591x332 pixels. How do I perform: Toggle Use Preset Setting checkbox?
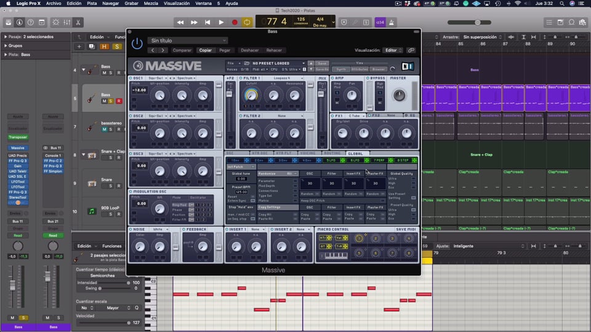[x=414, y=197]
